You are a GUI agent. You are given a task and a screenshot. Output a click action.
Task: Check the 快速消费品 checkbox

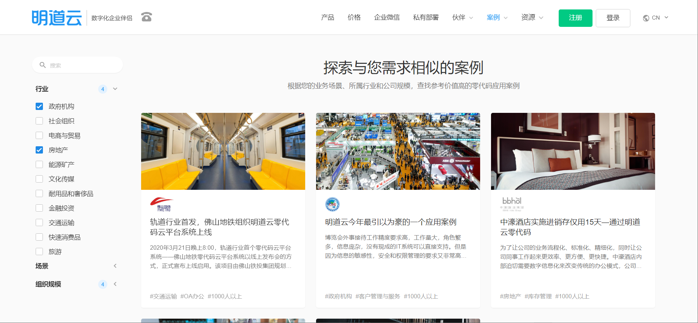[x=39, y=237]
